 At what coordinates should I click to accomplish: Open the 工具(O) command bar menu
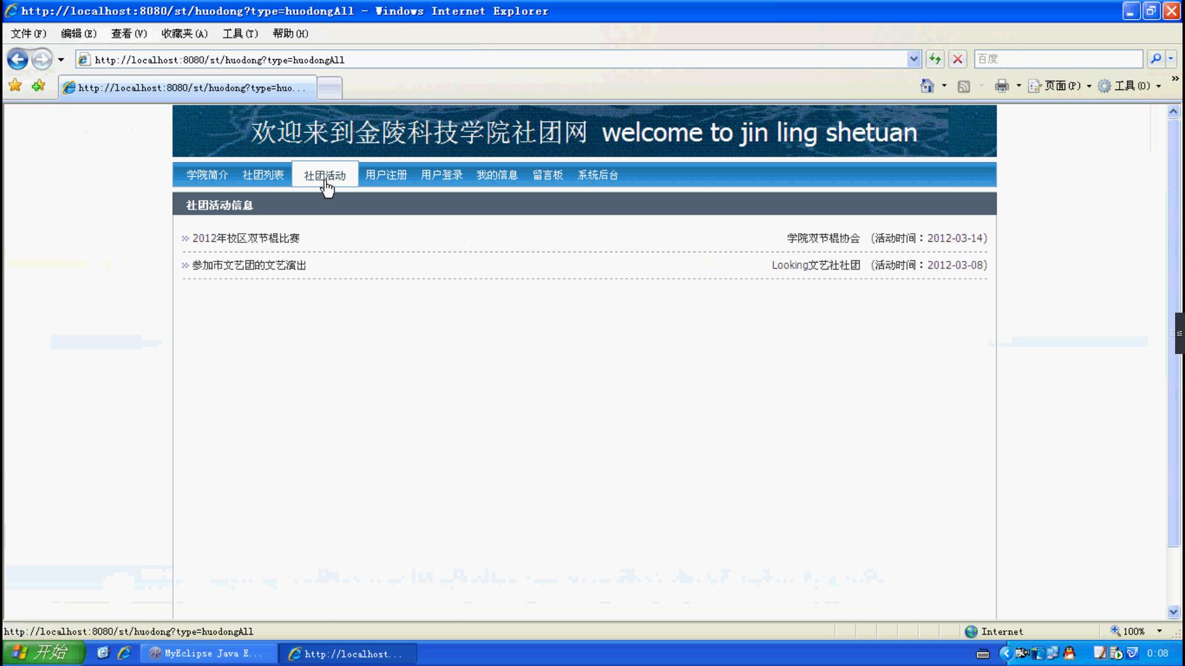[x=1129, y=86]
